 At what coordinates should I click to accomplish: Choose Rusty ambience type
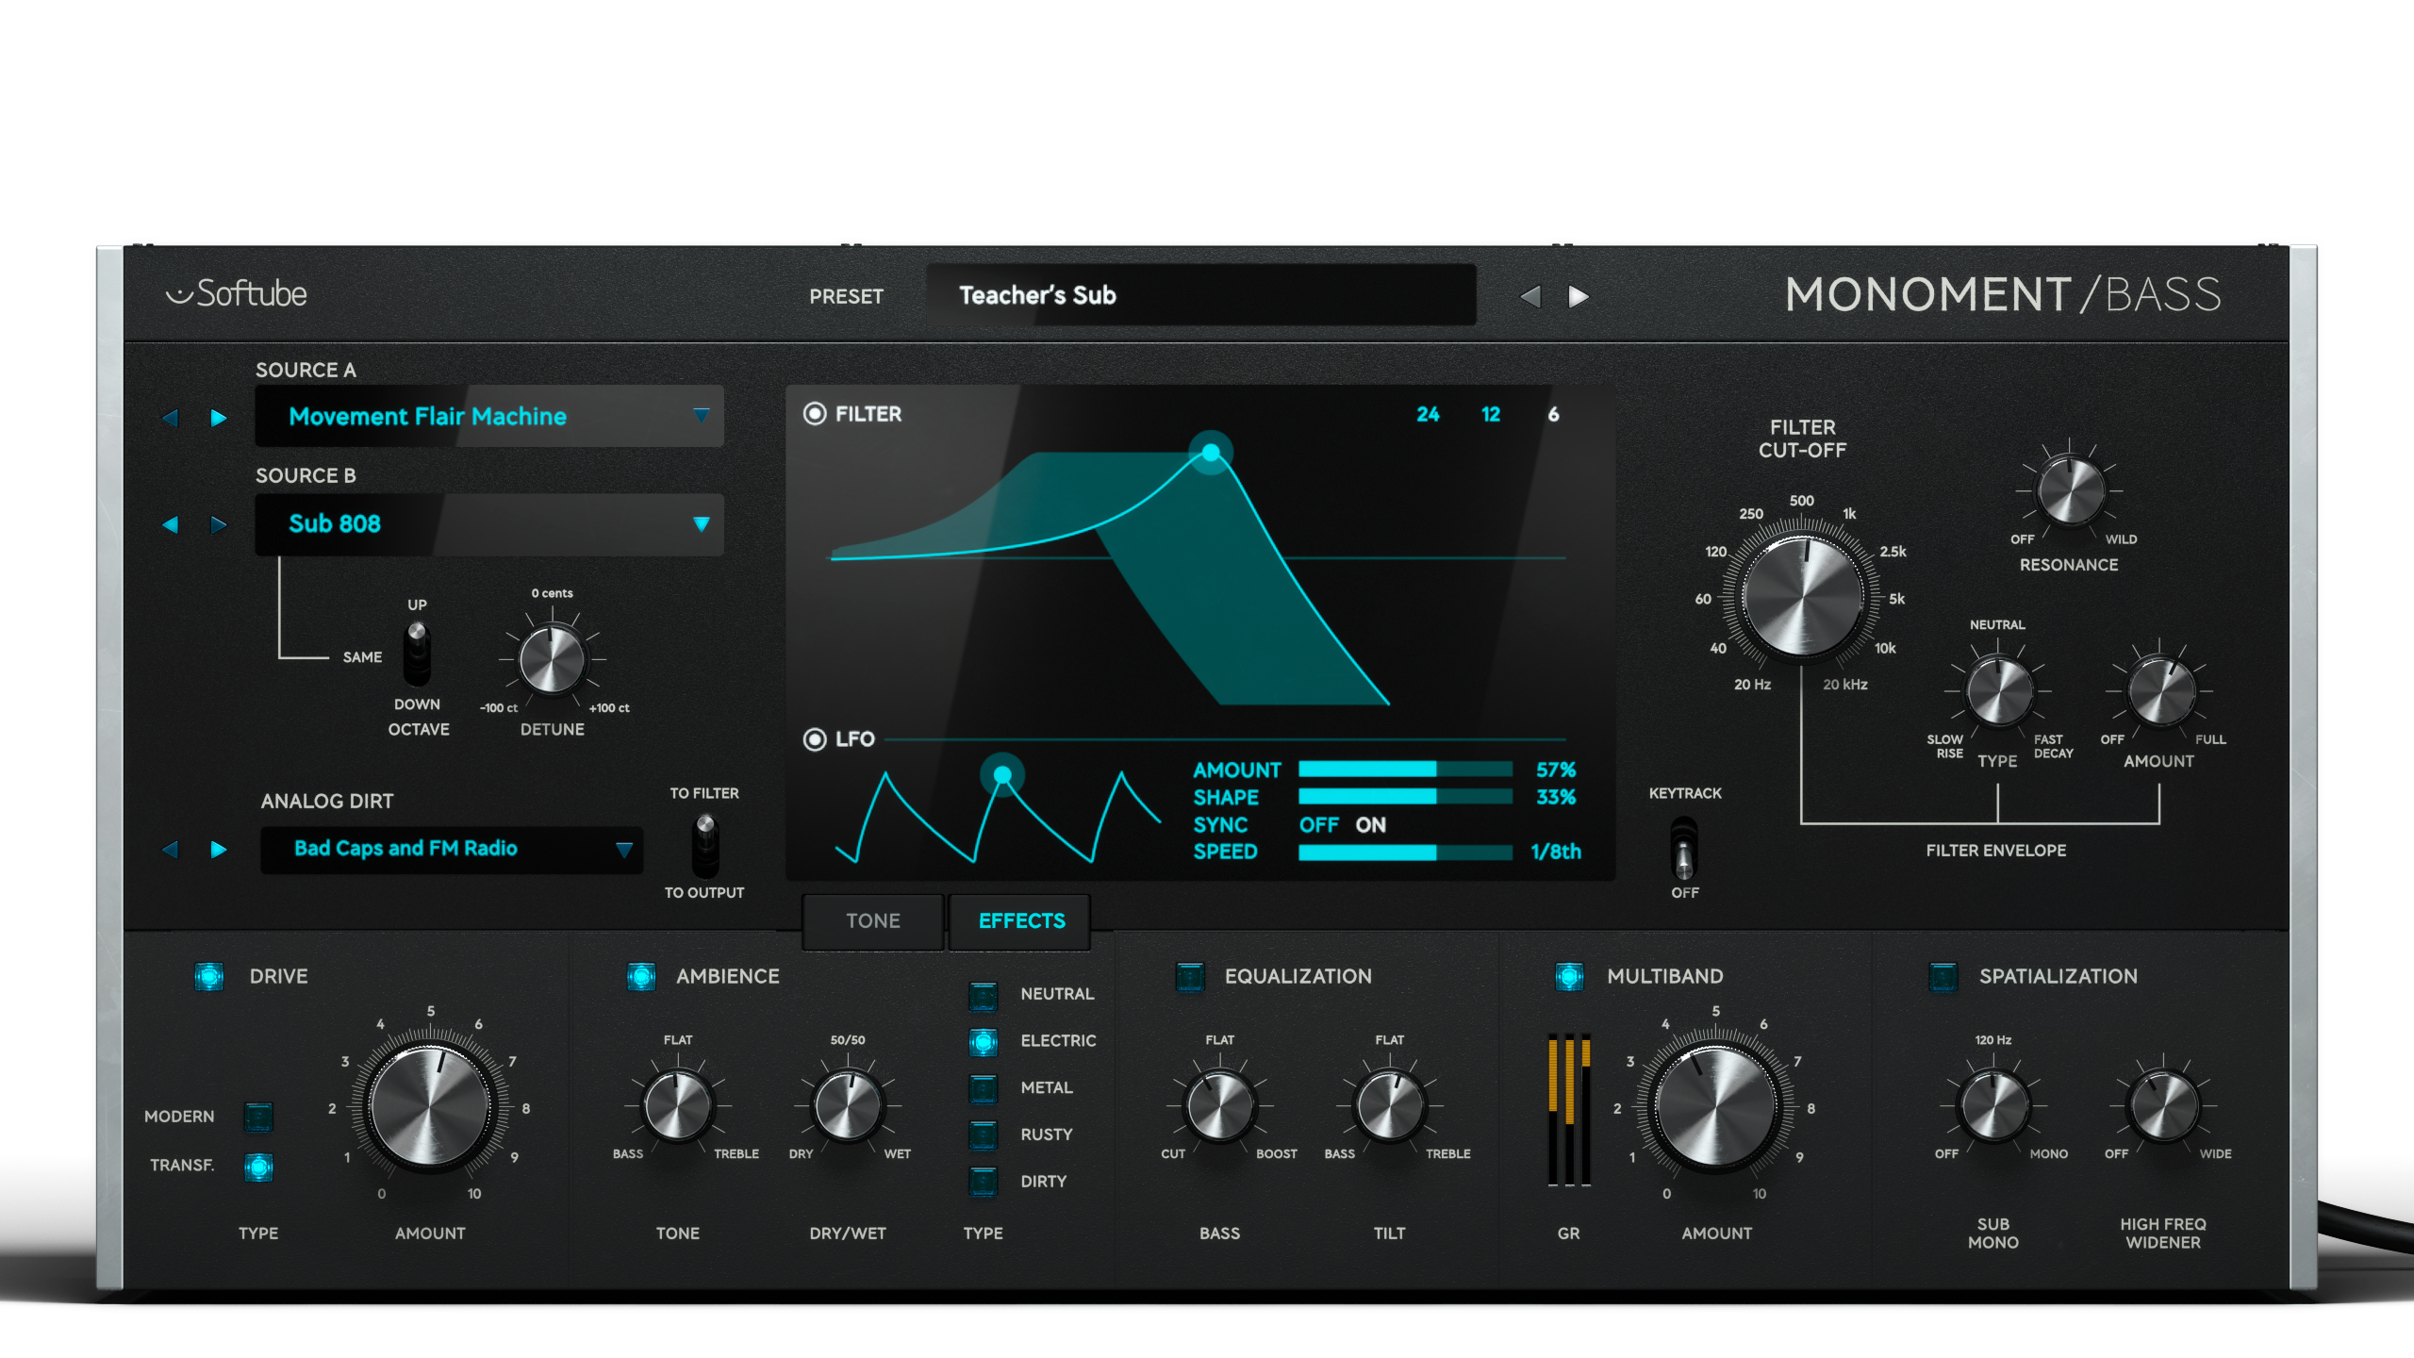coord(983,1134)
